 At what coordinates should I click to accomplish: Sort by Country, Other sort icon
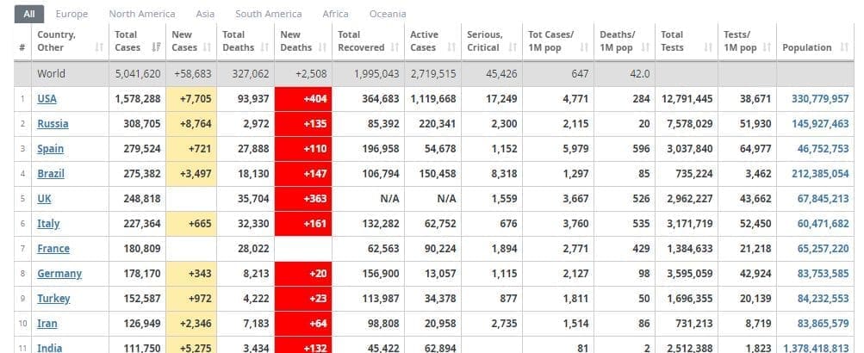[102, 47]
